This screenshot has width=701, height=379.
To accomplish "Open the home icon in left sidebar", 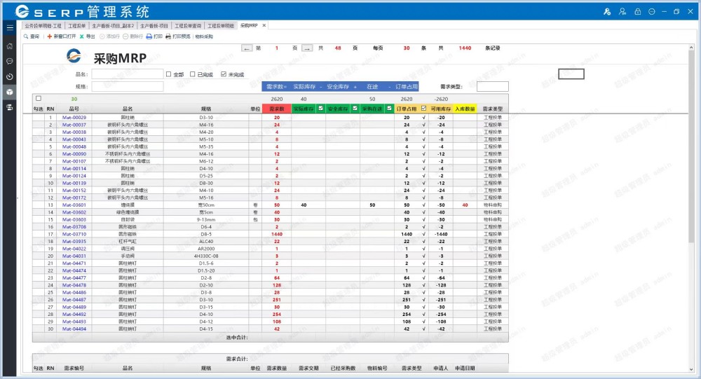I will (10, 46).
